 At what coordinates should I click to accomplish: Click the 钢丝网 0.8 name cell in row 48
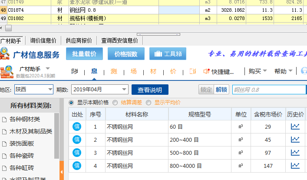tap(114, 10)
